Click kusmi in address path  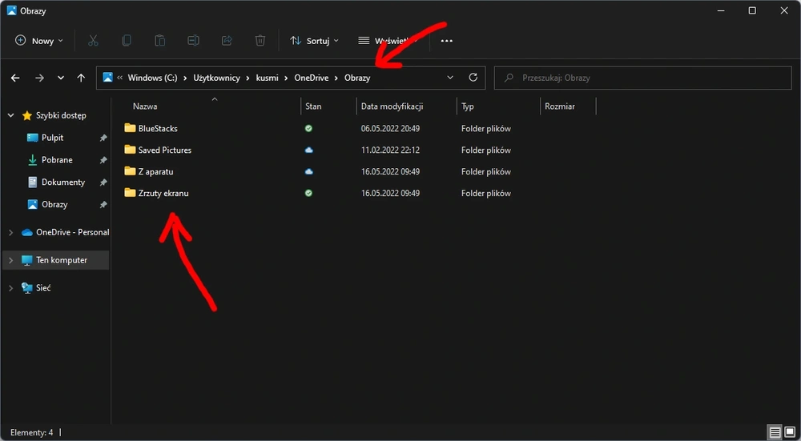click(268, 78)
